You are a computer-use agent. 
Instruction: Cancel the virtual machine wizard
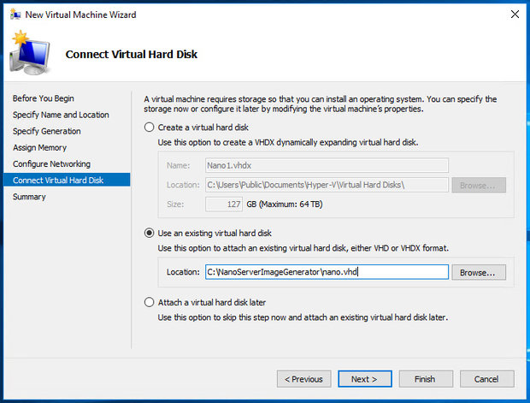(486, 379)
